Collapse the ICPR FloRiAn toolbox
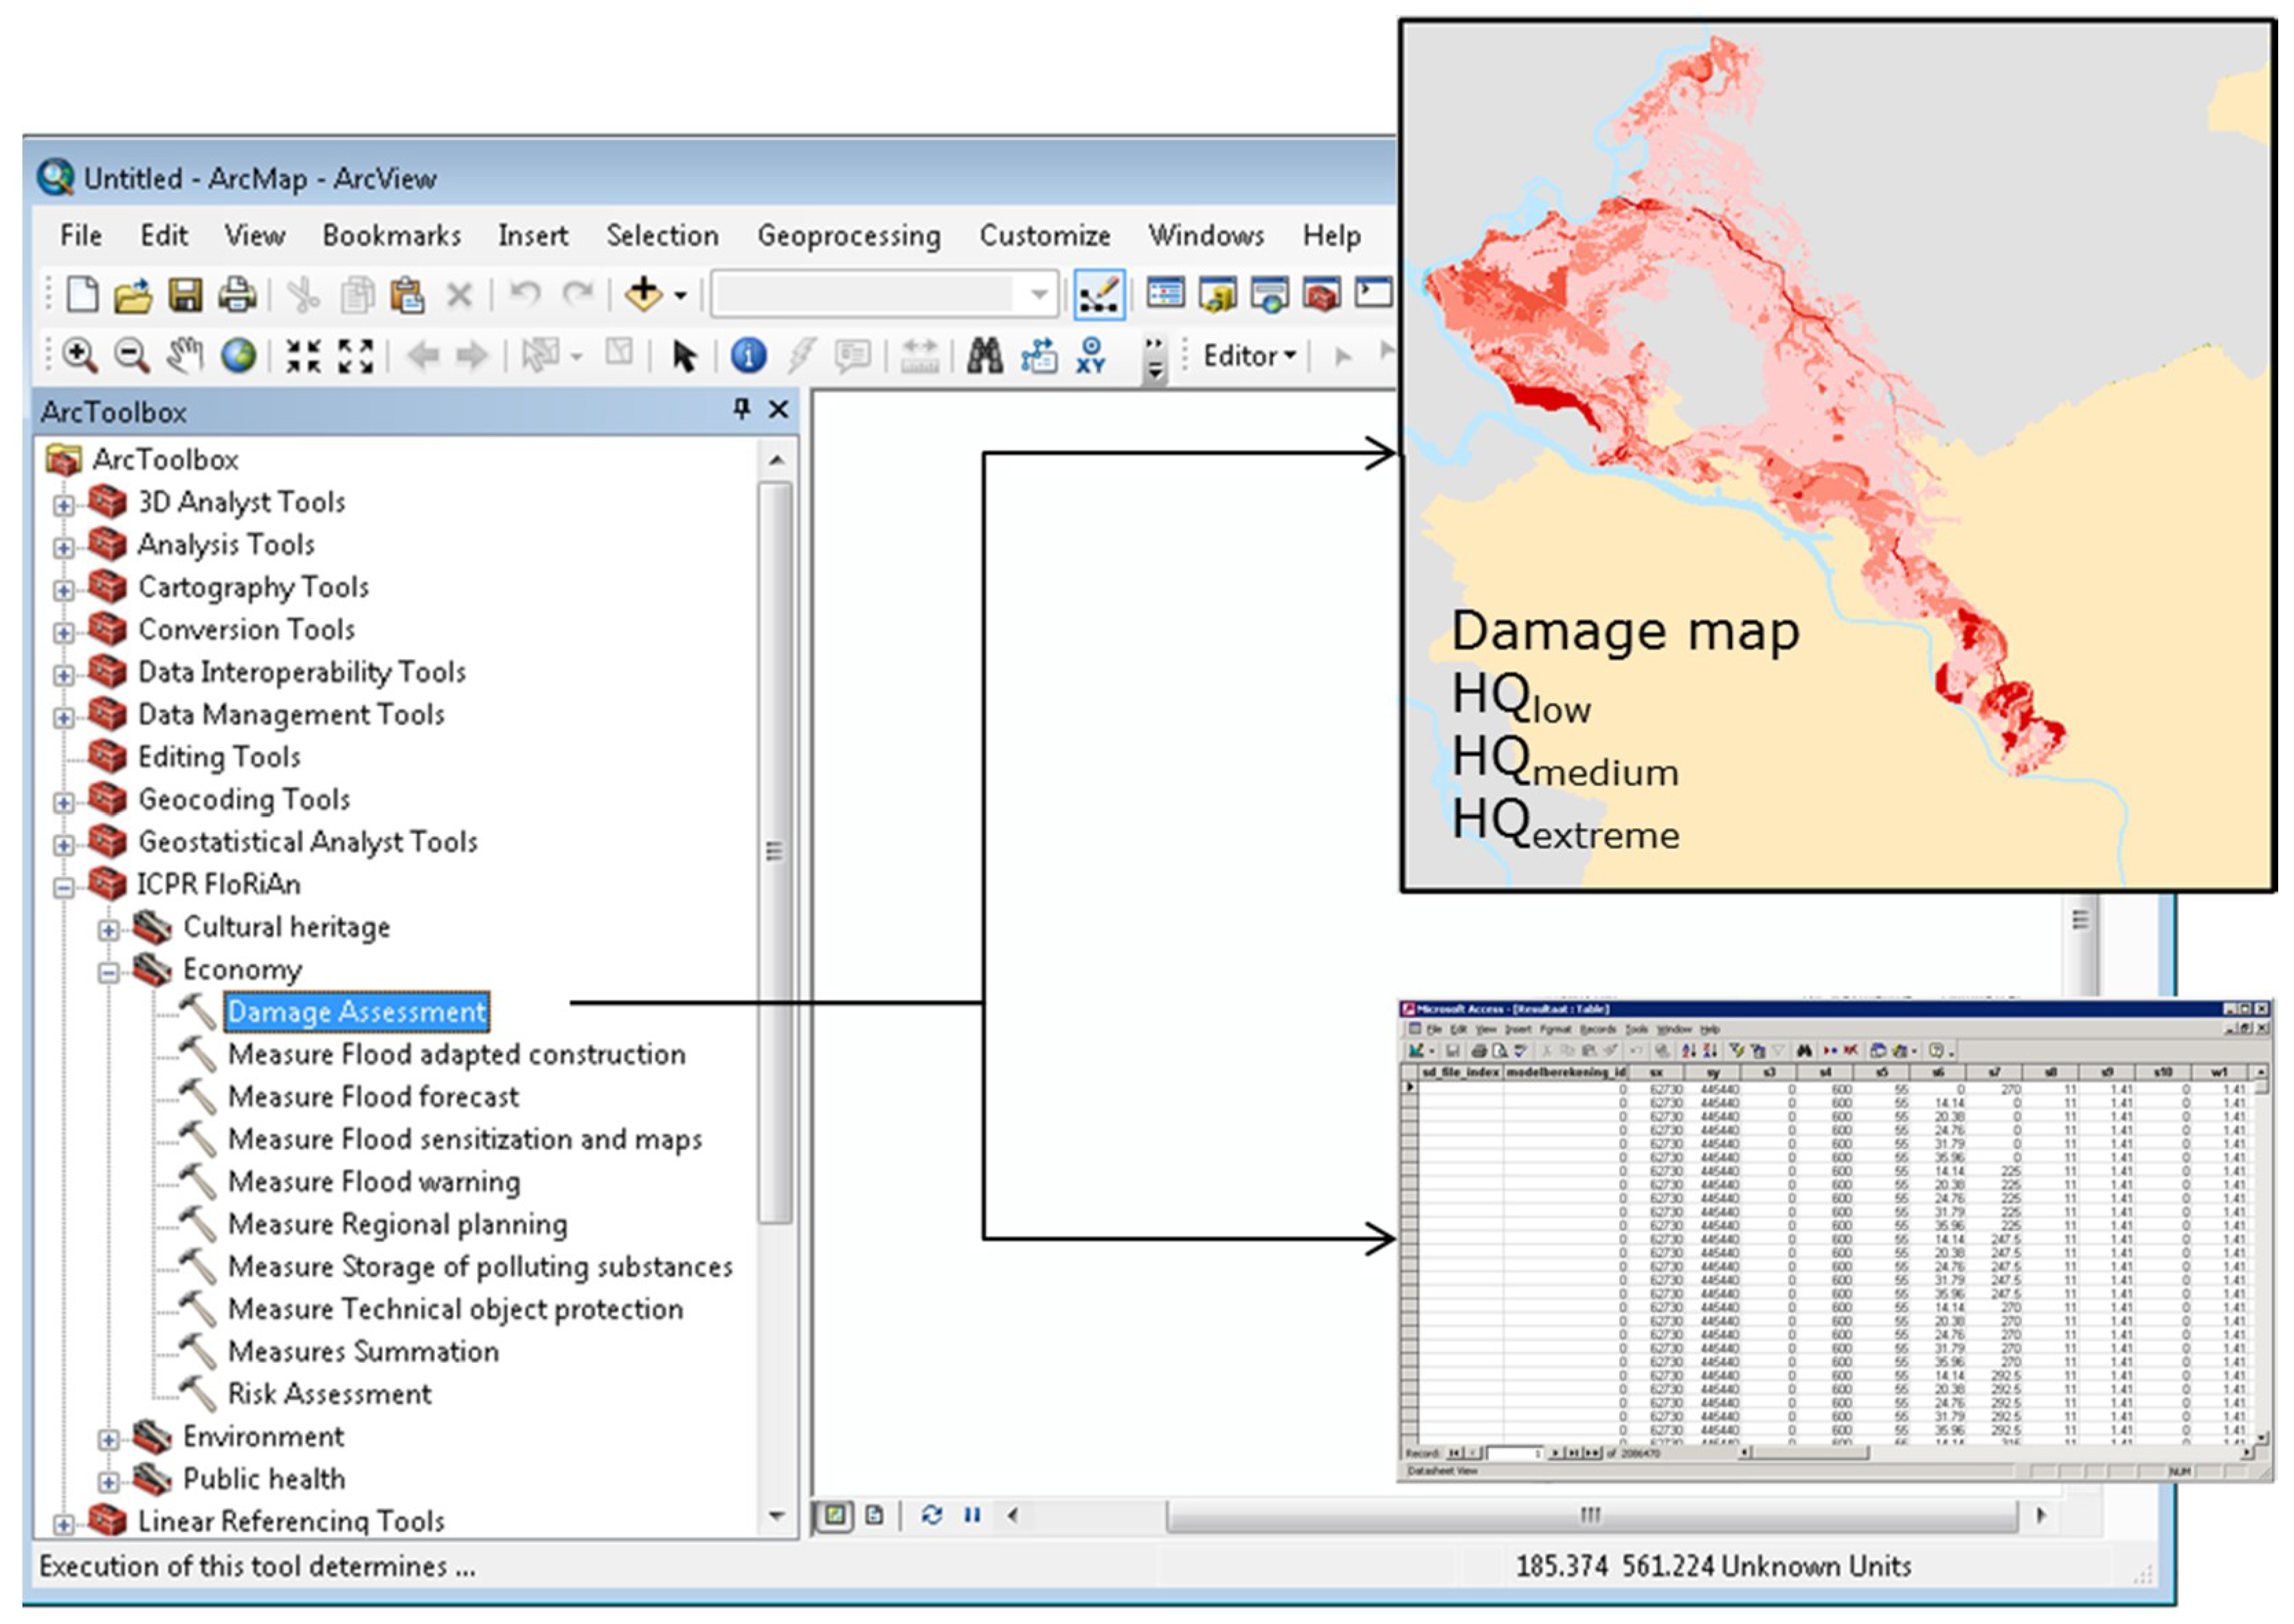 click(63, 888)
